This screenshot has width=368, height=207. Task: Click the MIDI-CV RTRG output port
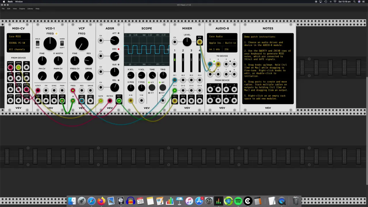coord(26,90)
